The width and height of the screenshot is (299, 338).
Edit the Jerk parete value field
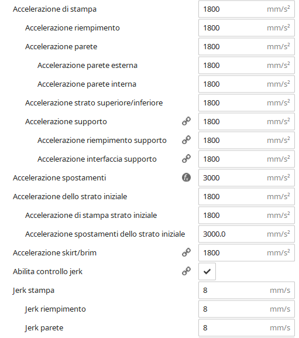point(246,327)
